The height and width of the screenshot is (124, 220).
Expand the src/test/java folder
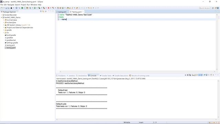(3, 22)
